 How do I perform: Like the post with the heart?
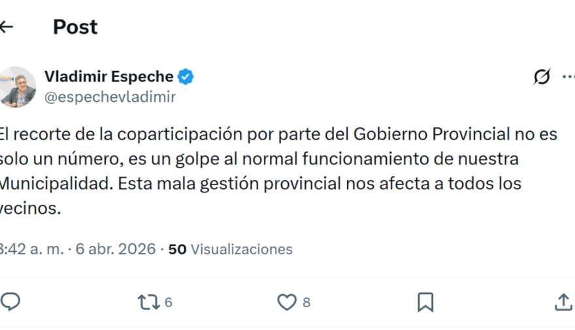pos(286,302)
